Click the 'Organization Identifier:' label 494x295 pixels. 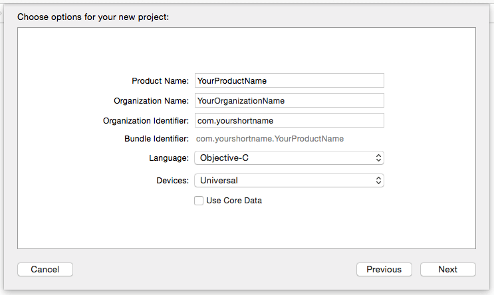(146, 120)
